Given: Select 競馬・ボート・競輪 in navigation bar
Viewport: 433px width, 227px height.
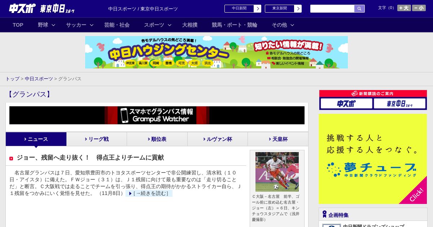Looking at the screenshot, I should click(235, 25).
